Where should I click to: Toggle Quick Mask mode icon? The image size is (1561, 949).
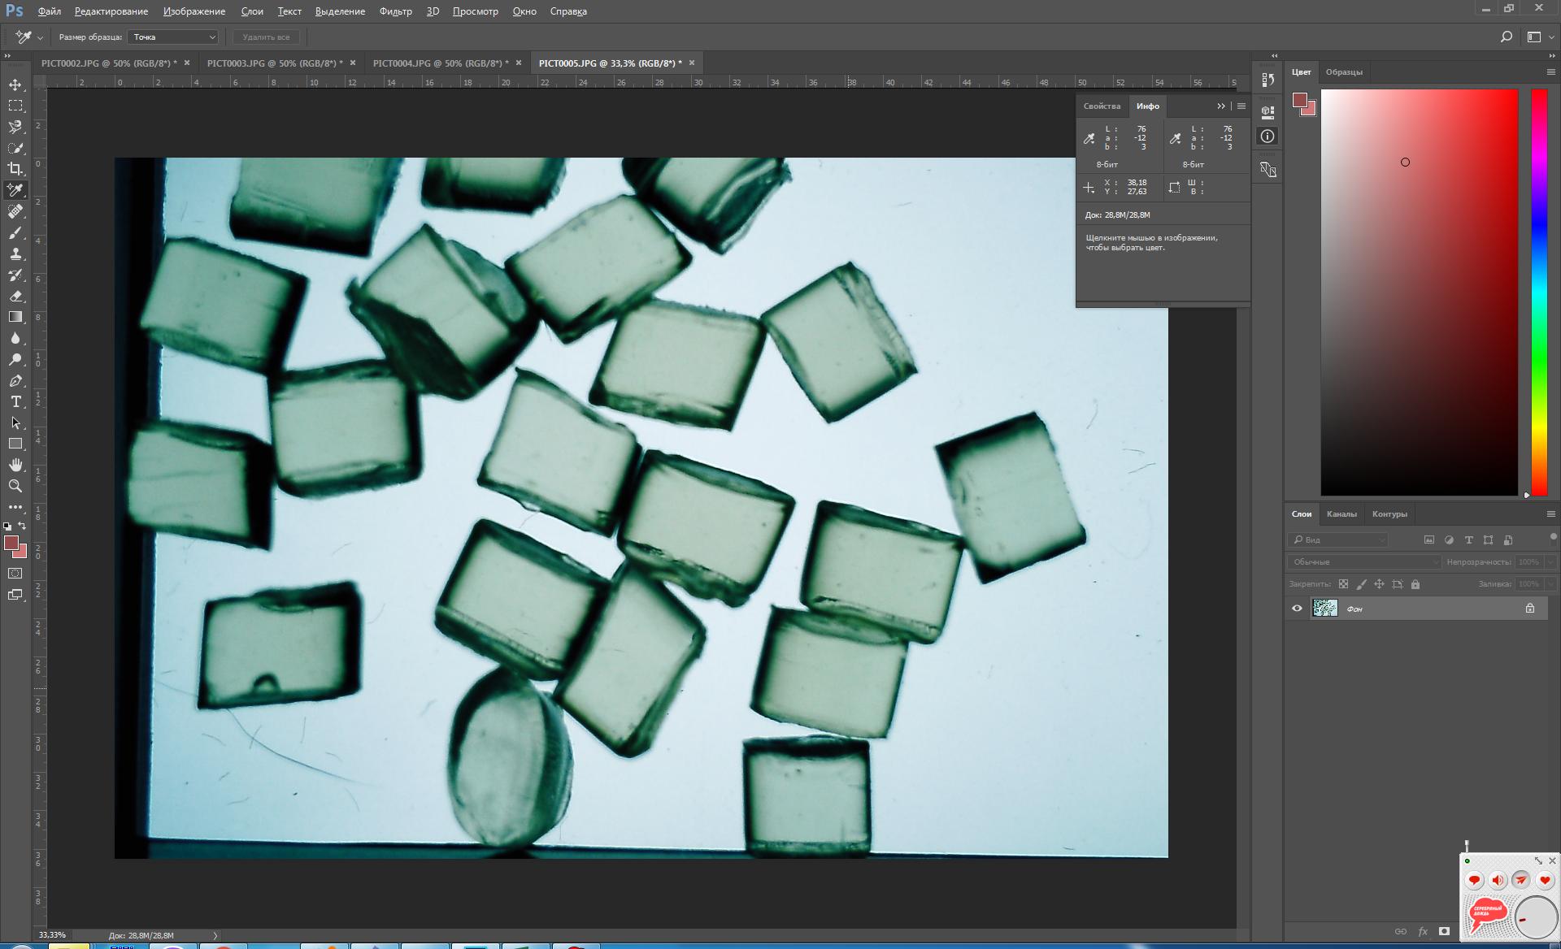15,574
